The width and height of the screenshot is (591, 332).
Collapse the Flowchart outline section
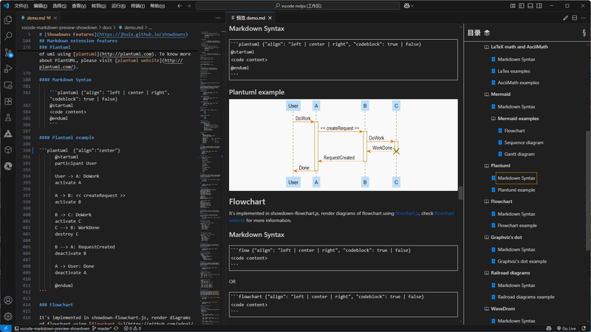(x=487, y=201)
